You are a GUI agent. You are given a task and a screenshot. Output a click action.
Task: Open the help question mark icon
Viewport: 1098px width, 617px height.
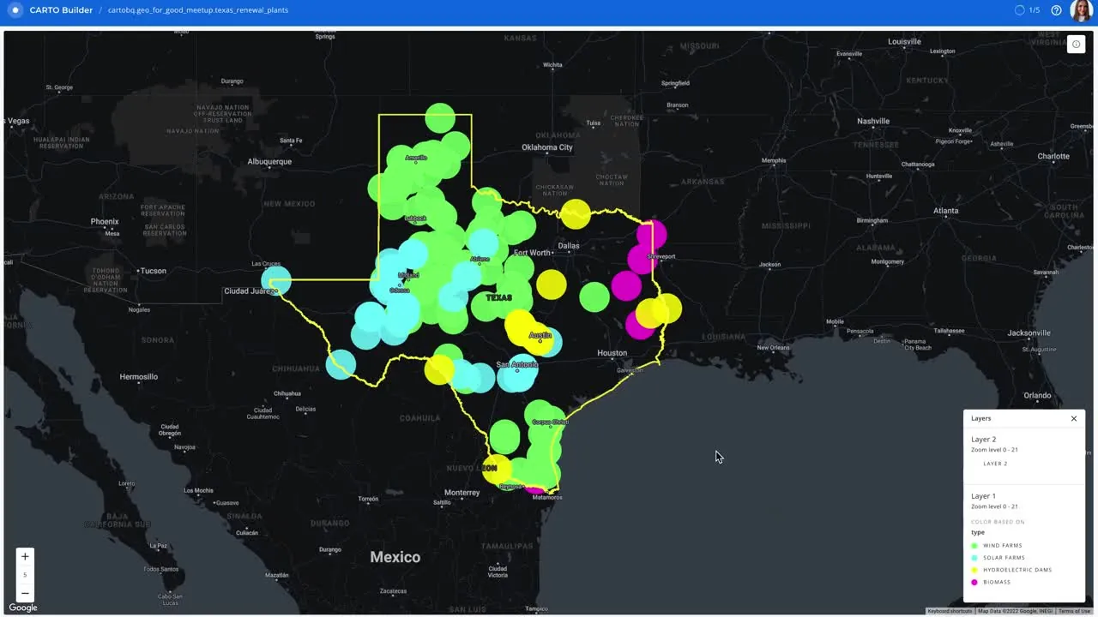(x=1056, y=10)
